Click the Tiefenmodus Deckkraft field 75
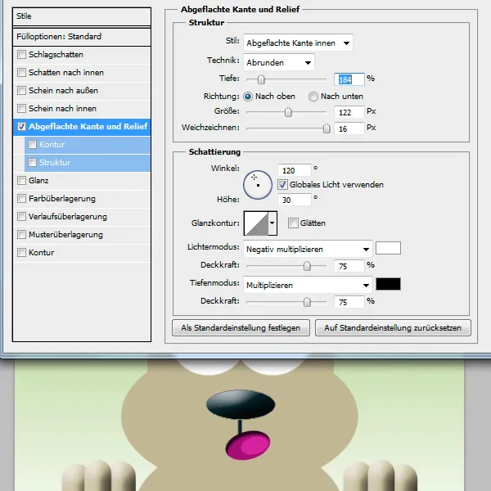The image size is (491, 491). click(x=349, y=302)
